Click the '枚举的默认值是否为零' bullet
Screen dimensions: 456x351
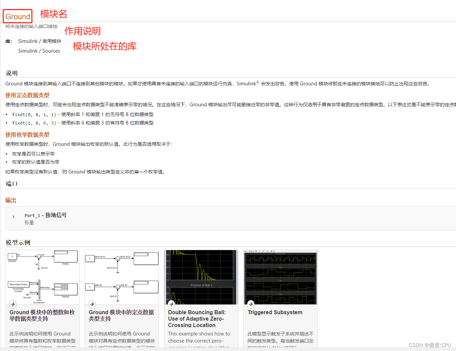tap(36, 162)
